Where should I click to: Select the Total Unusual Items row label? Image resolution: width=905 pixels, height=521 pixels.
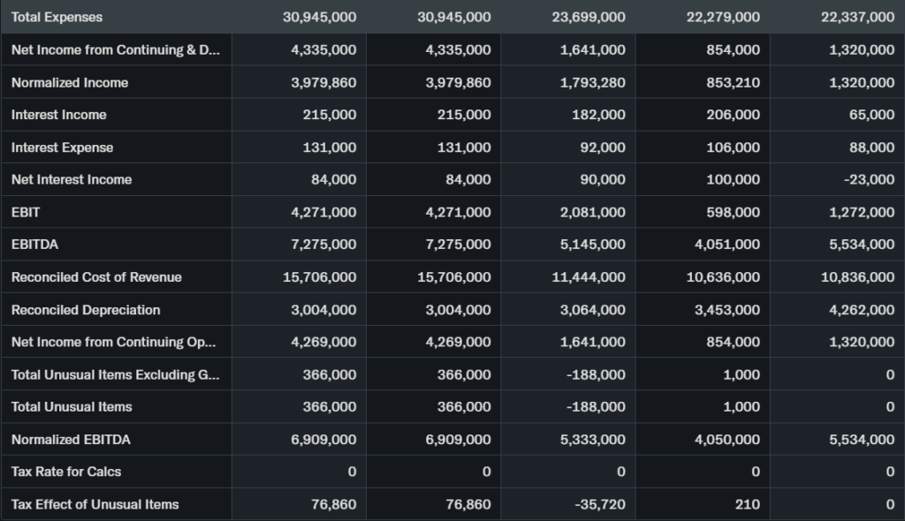[72, 407]
